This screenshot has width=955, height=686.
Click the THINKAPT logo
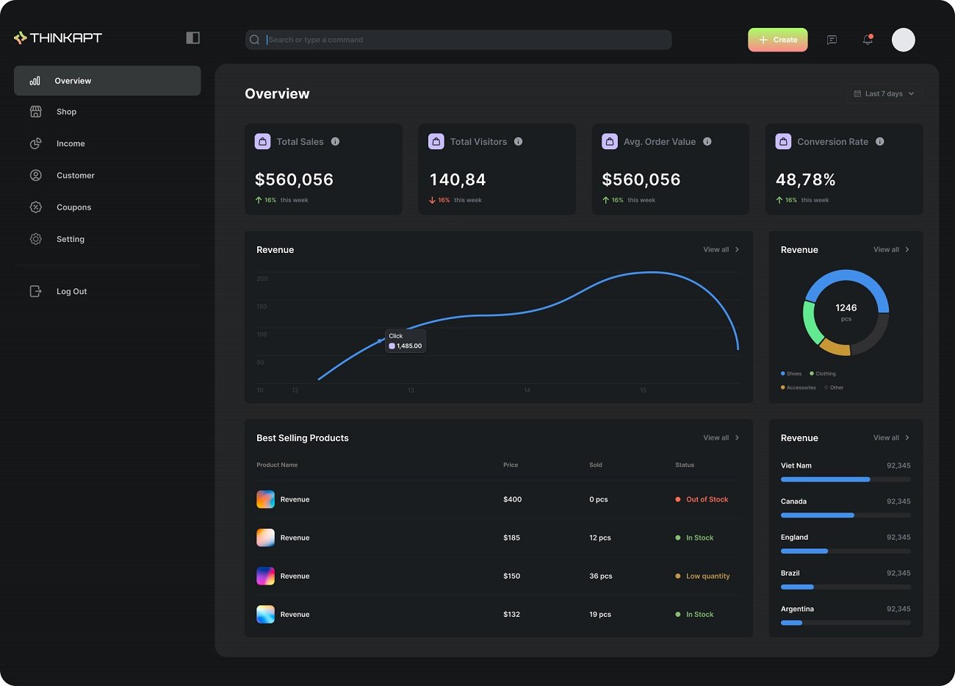tap(58, 37)
